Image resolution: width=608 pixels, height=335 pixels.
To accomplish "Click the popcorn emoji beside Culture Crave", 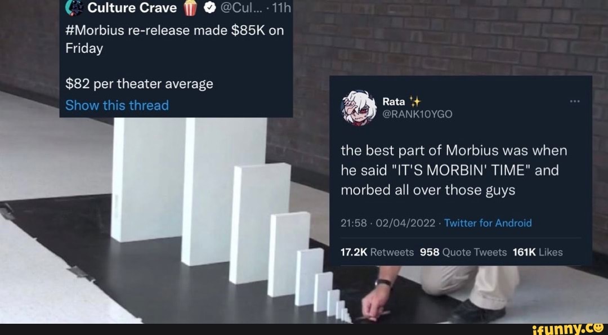I will coord(190,8).
